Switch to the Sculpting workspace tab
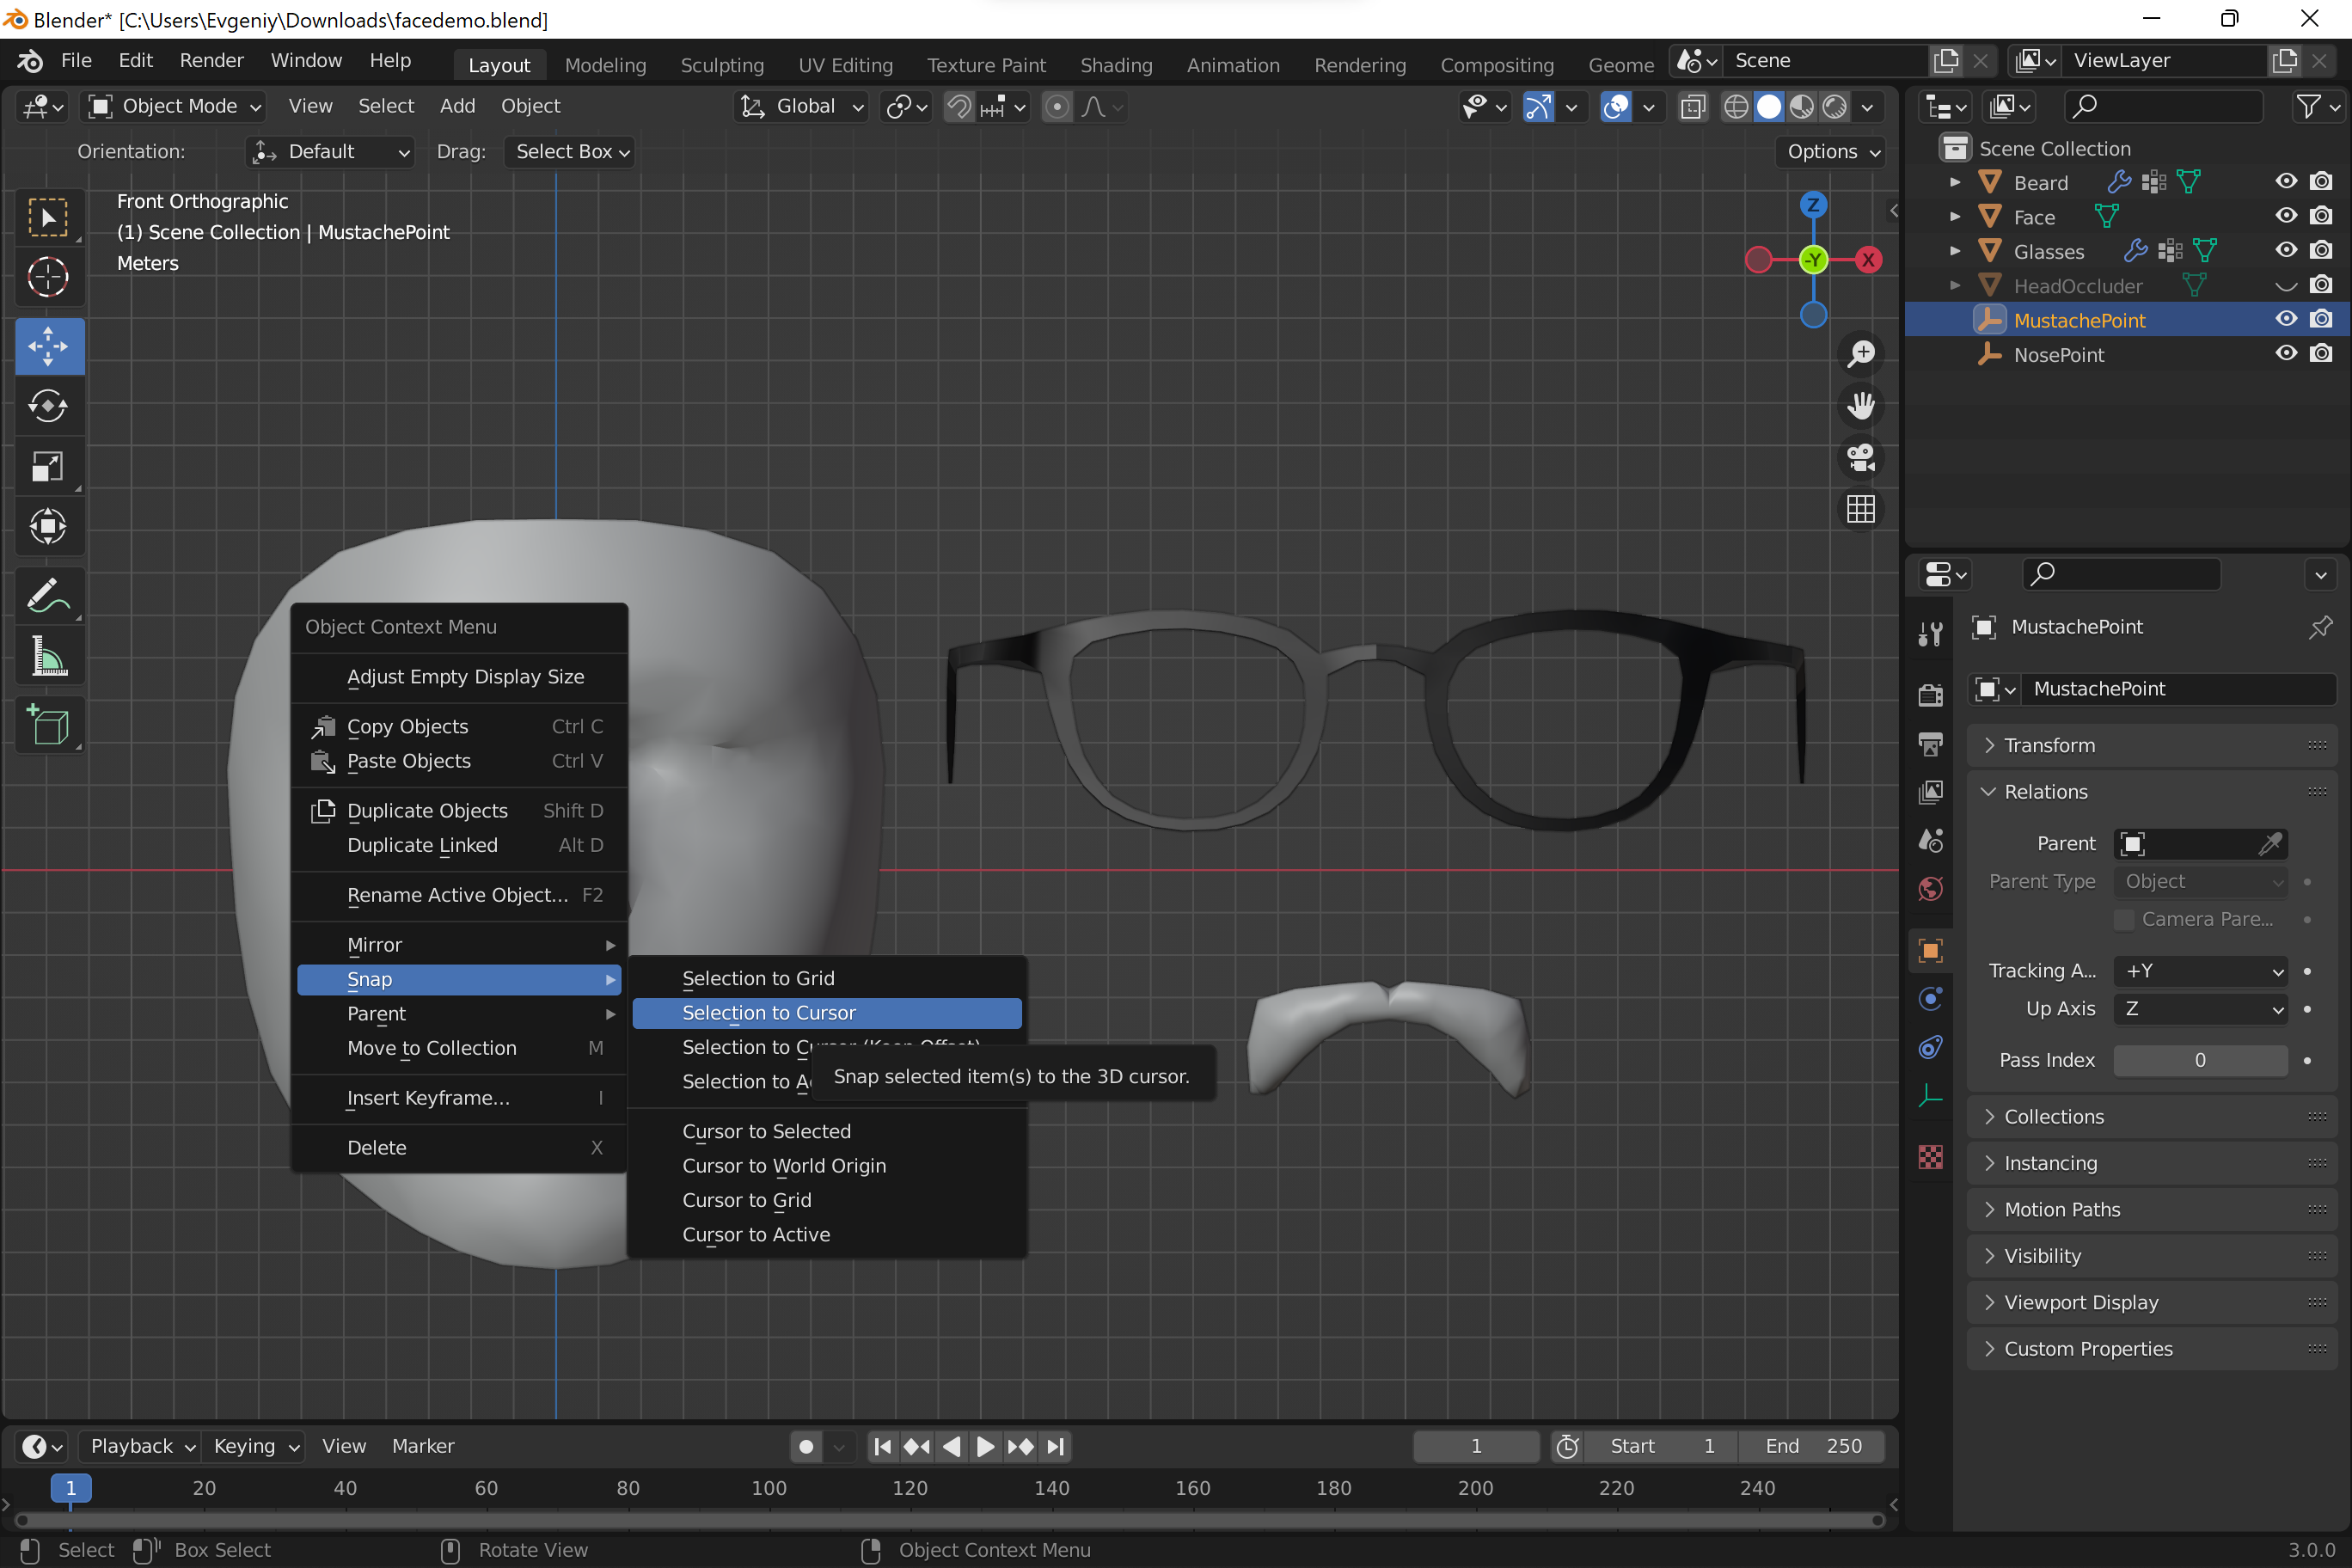 (721, 65)
